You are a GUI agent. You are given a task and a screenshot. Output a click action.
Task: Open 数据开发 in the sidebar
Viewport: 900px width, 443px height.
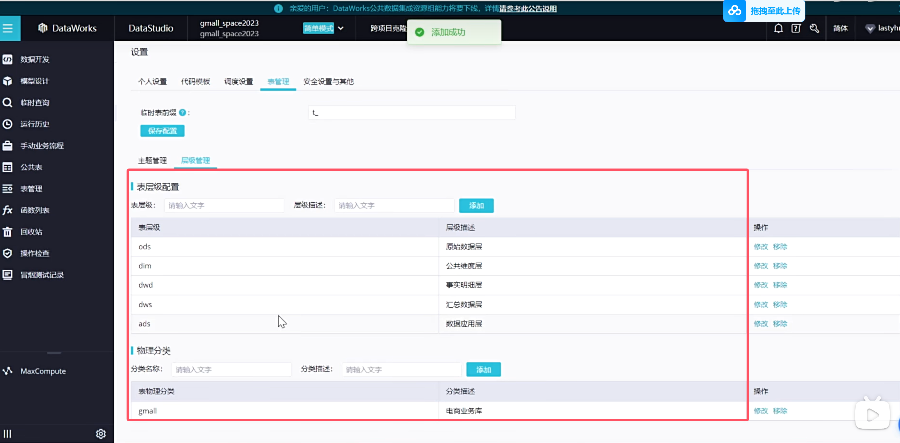point(34,59)
